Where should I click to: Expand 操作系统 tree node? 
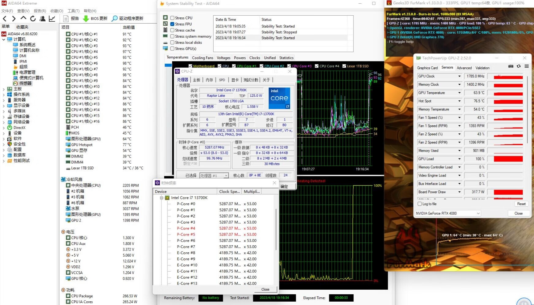pos(3,95)
